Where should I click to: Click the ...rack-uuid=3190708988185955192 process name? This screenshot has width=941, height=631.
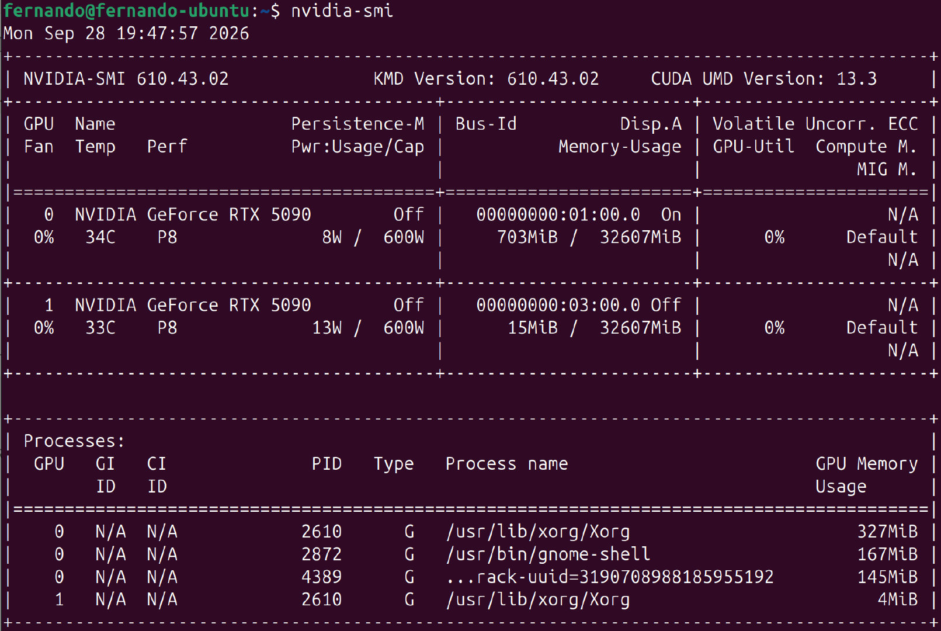tap(609, 577)
